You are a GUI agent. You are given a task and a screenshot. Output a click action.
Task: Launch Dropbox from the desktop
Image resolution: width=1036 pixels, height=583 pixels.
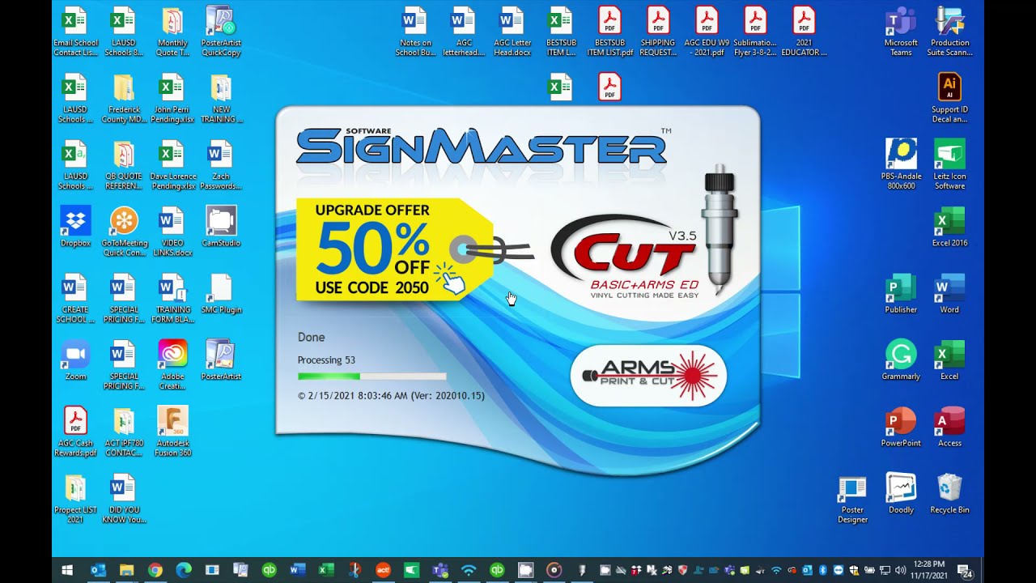[x=75, y=227]
